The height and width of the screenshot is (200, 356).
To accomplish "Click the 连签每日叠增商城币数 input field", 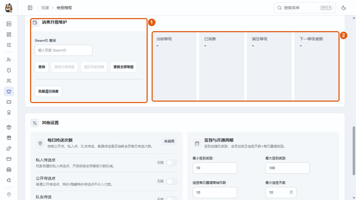I will 215,192.
